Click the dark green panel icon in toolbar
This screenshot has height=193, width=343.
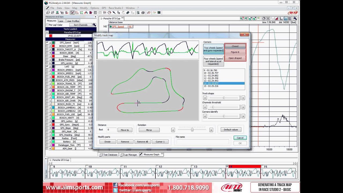tap(159, 12)
